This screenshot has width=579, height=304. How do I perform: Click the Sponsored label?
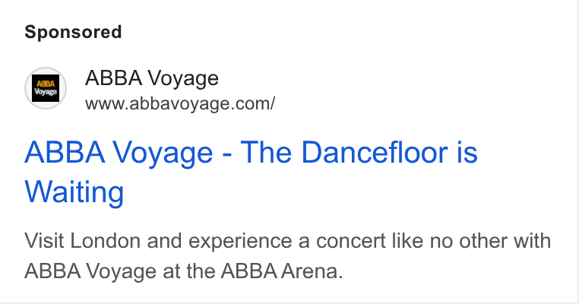click(x=73, y=32)
